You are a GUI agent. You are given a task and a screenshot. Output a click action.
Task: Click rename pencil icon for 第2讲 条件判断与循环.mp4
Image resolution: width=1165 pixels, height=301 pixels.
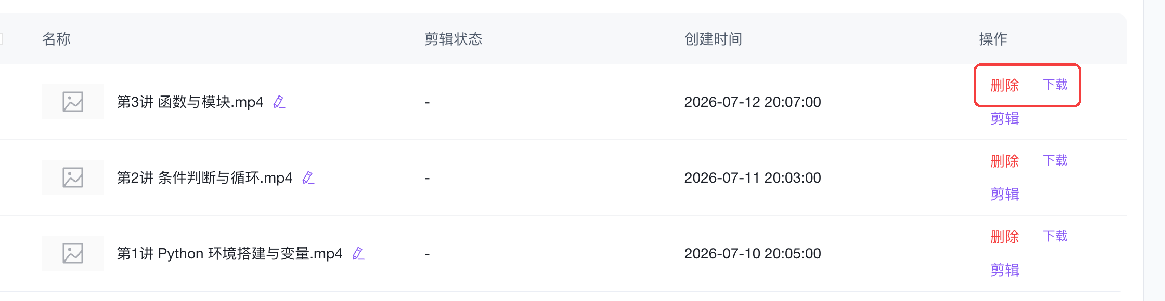point(308,177)
